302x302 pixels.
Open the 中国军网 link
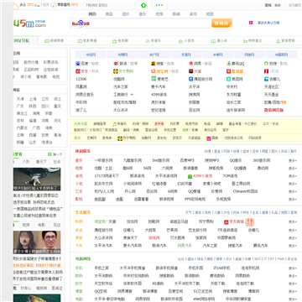point(281,55)
